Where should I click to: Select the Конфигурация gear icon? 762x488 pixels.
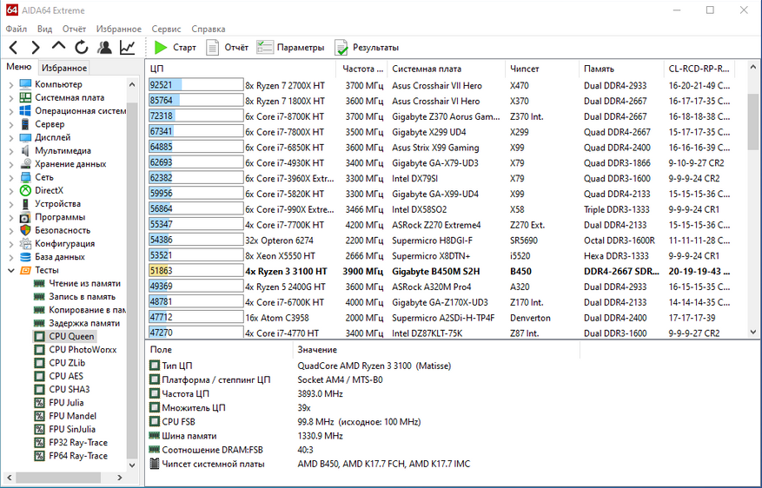click(x=25, y=244)
